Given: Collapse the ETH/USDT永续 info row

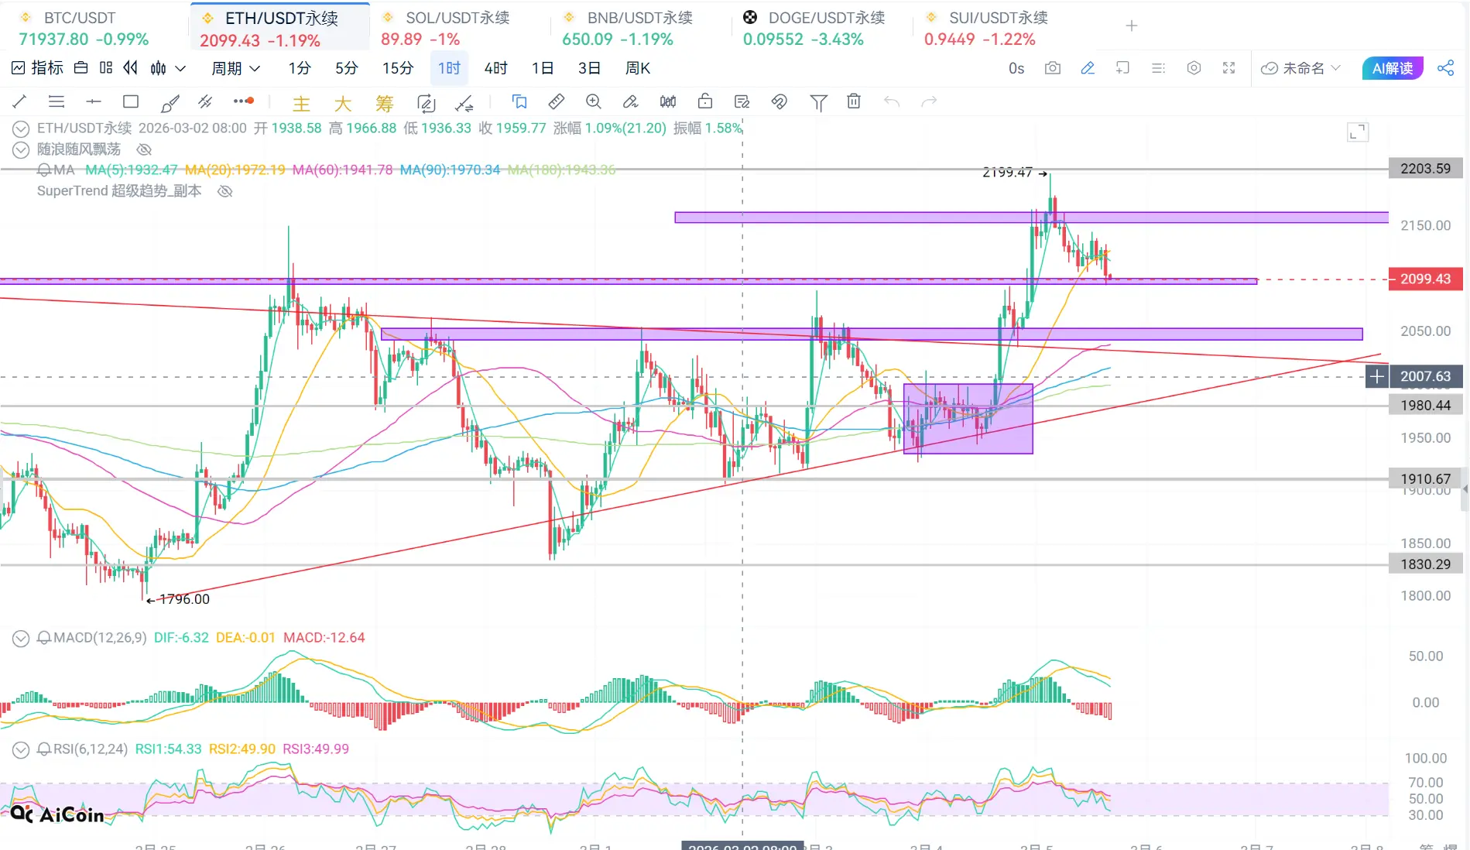Looking at the screenshot, I should 21,129.
